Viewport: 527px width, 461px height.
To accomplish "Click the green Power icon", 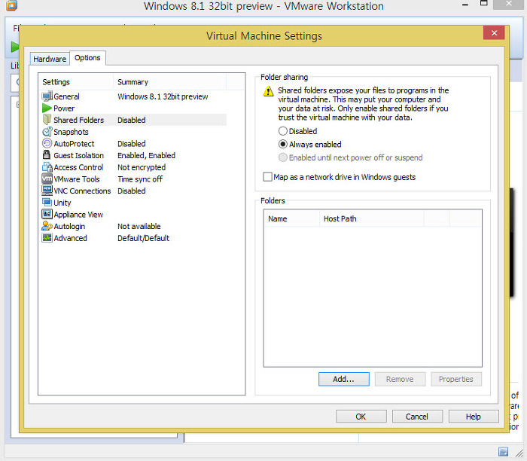I will pyautogui.click(x=47, y=108).
